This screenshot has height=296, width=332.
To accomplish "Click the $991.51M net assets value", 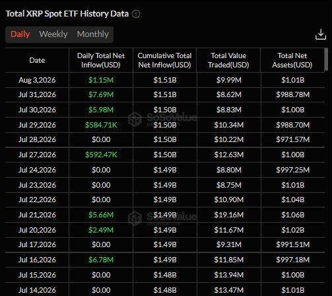I will coord(293,244).
